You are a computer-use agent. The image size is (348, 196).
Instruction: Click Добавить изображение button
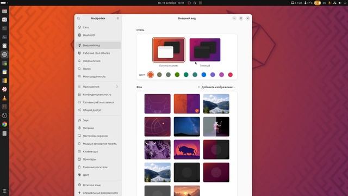point(216,87)
